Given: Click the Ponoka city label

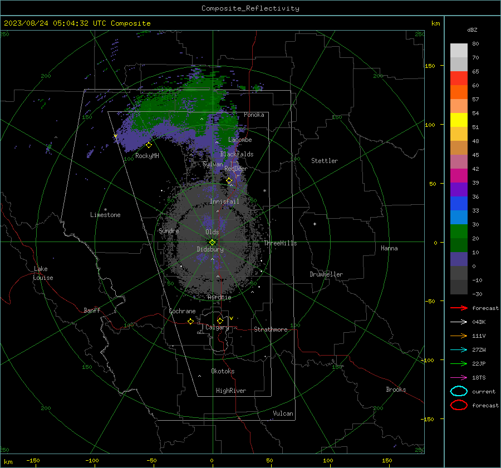Looking at the screenshot, I should (254, 115).
